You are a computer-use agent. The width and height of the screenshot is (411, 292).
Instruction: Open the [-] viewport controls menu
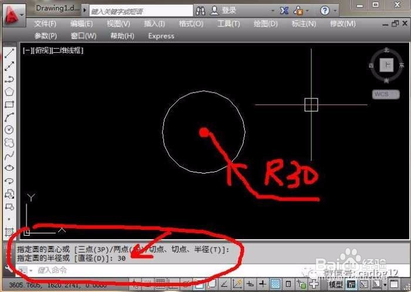click(x=27, y=50)
